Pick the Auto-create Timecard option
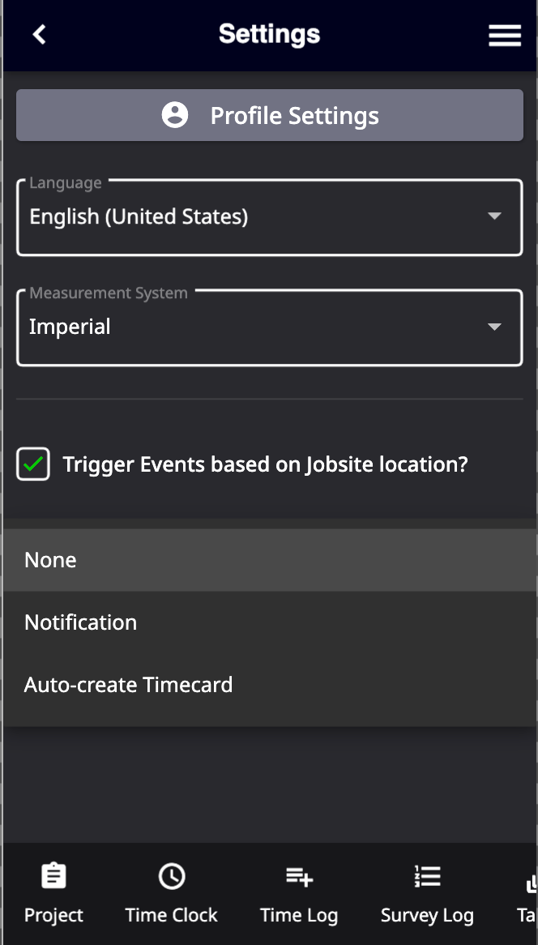This screenshot has height=945, width=538. (269, 685)
